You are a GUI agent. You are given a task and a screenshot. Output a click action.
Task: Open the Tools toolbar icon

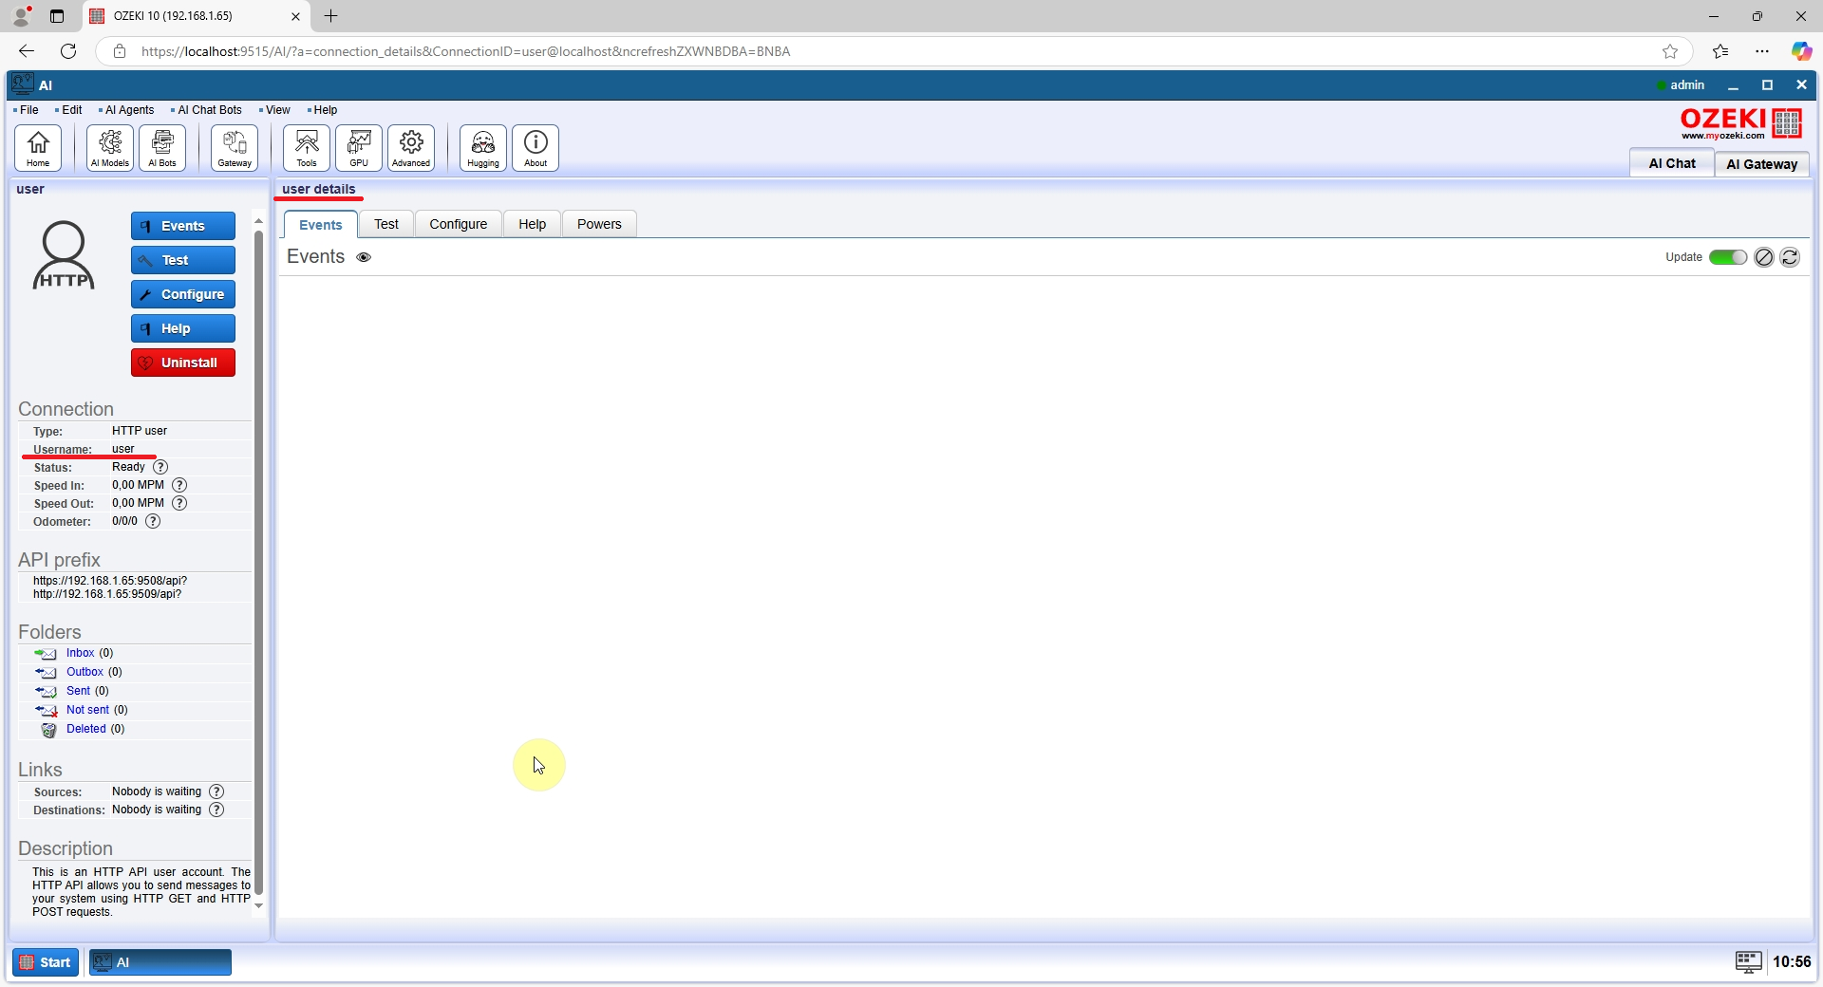pyautogui.click(x=307, y=147)
